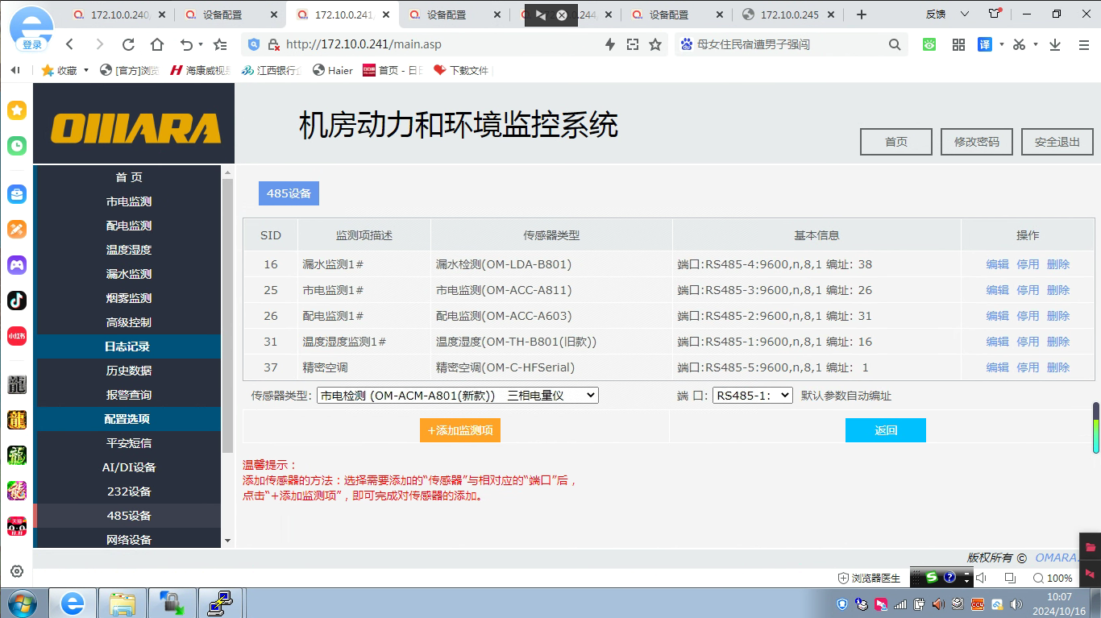This screenshot has width=1101, height=618.
Task: Open the TikTok sidebar icon
Action: (x=17, y=300)
